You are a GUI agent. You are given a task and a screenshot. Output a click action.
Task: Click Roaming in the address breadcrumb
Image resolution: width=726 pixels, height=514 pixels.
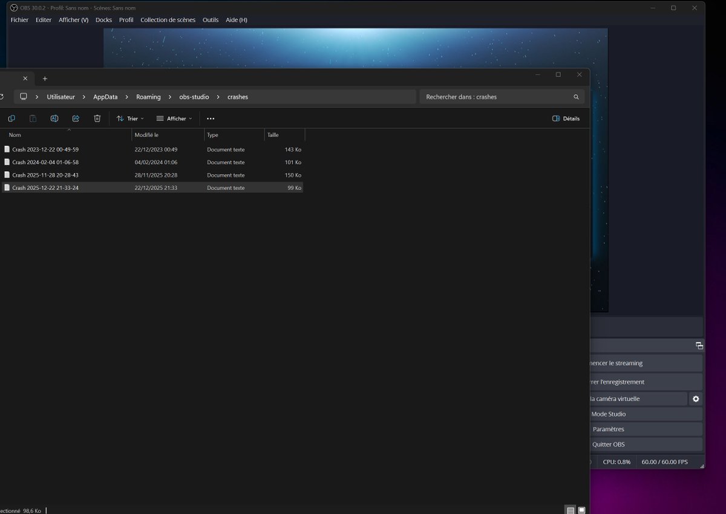pos(148,97)
